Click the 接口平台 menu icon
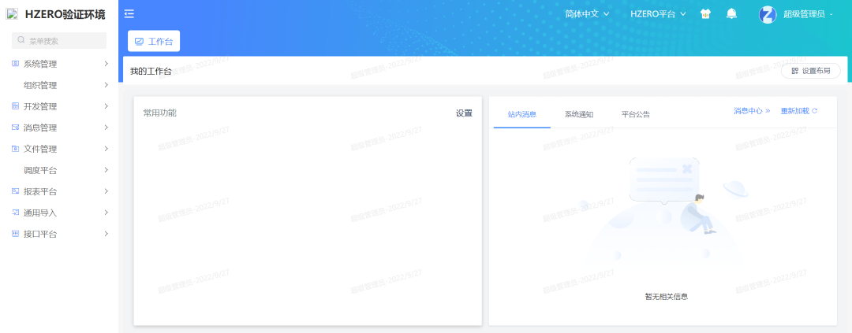The image size is (852, 333). pos(15,234)
